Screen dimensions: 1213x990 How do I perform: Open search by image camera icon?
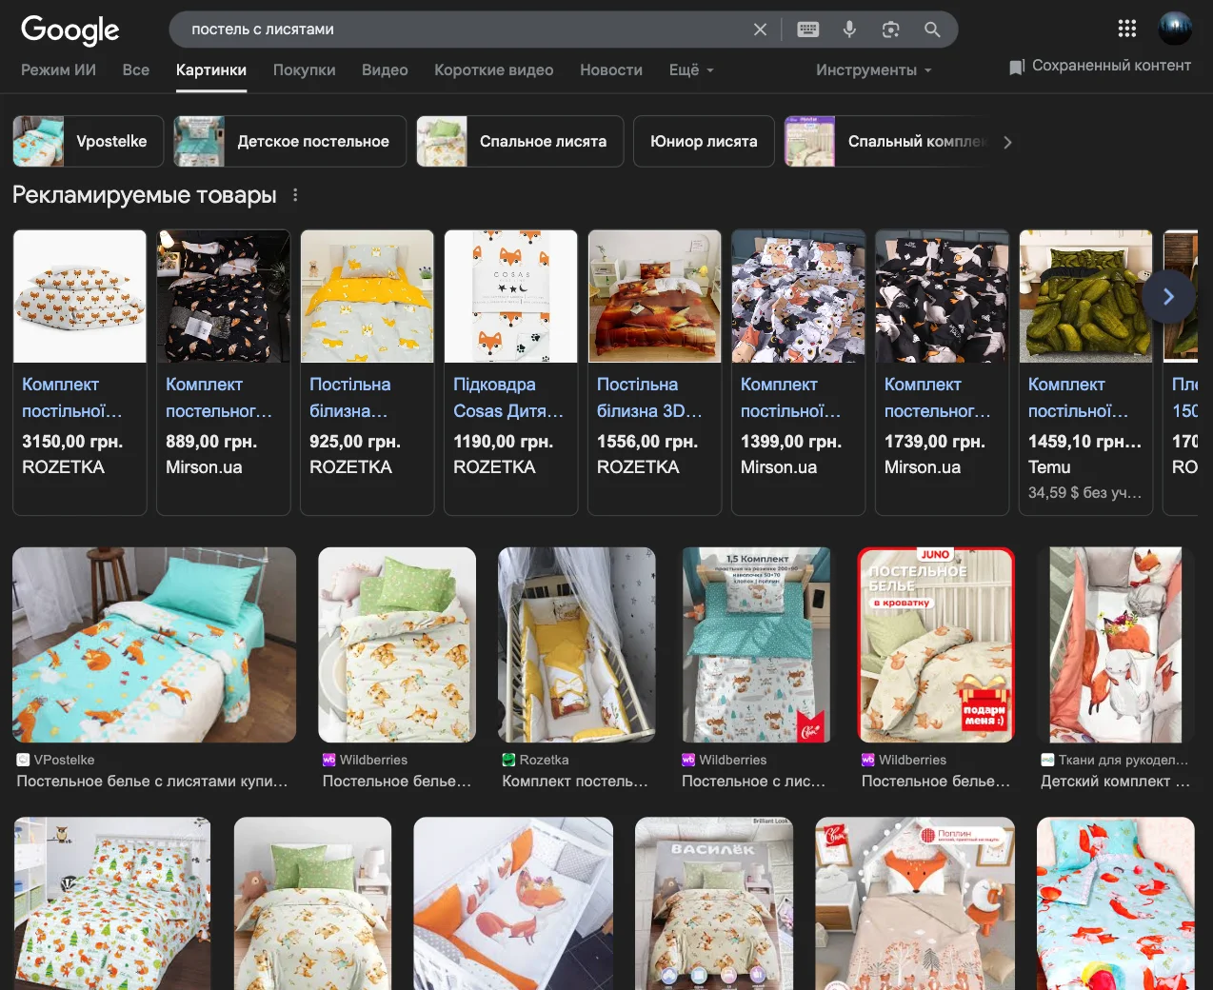click(x=891, y=30)
